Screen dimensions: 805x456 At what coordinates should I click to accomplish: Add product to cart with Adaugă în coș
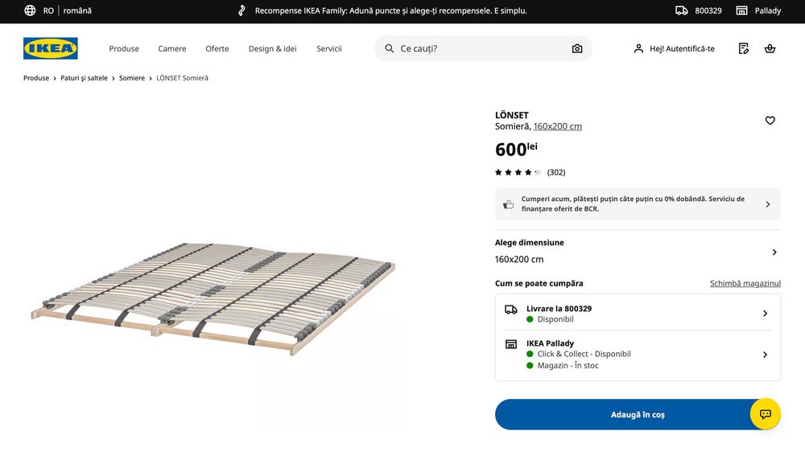(638, 414)
